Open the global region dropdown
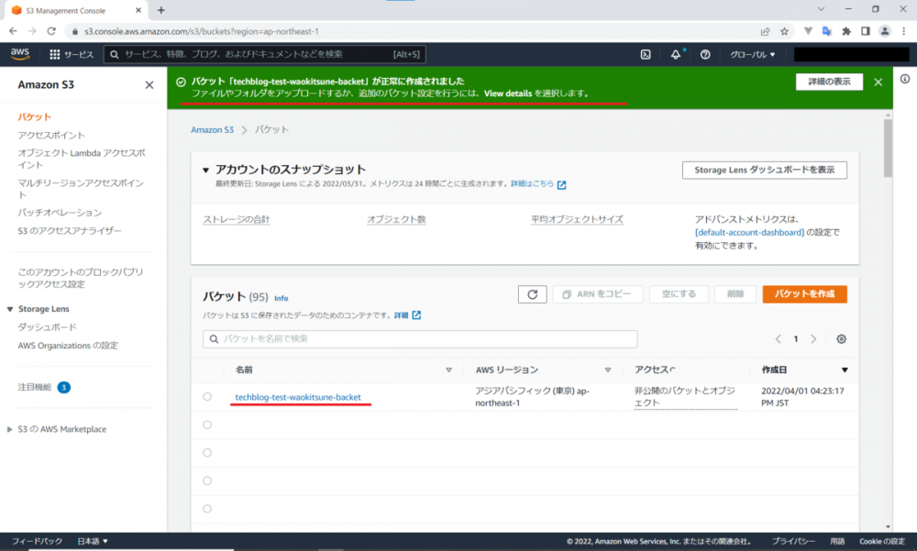The height and width of the screenshot is (551, 917). coord(752,54)
